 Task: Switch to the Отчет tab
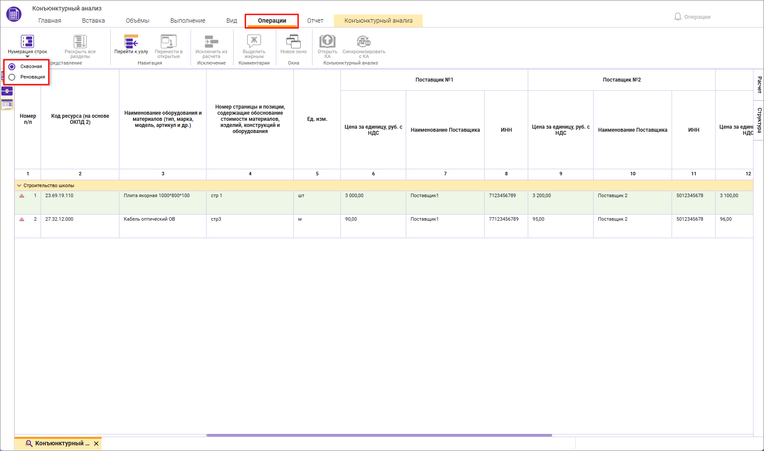315,20
